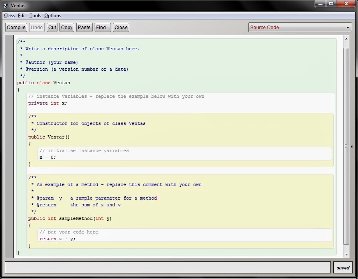Click the Undo button

pyautogui.click(x=36, y=27)
